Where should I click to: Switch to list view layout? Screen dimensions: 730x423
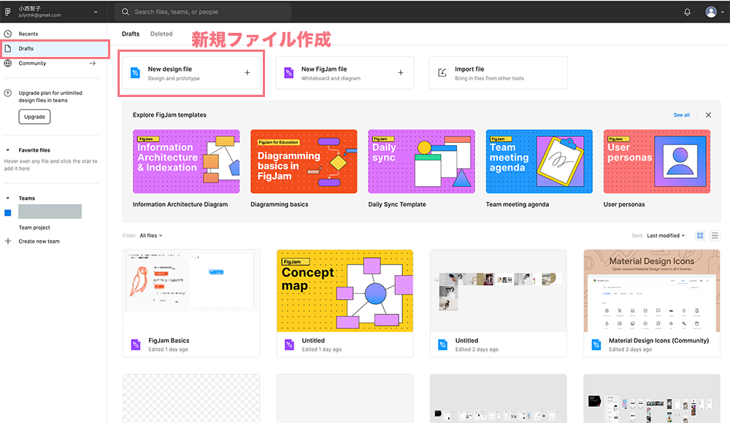(715, 236)
